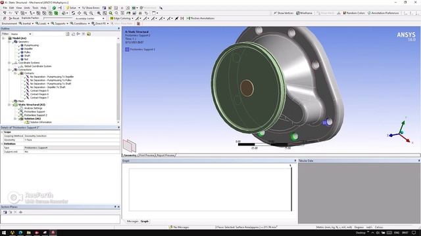Screen dimensions: 421x236
Task: Click the Pan view tool icon
Action: click(x=79, y=13)
